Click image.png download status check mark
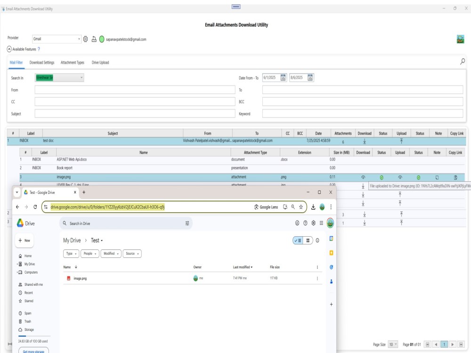 point(382,178)
